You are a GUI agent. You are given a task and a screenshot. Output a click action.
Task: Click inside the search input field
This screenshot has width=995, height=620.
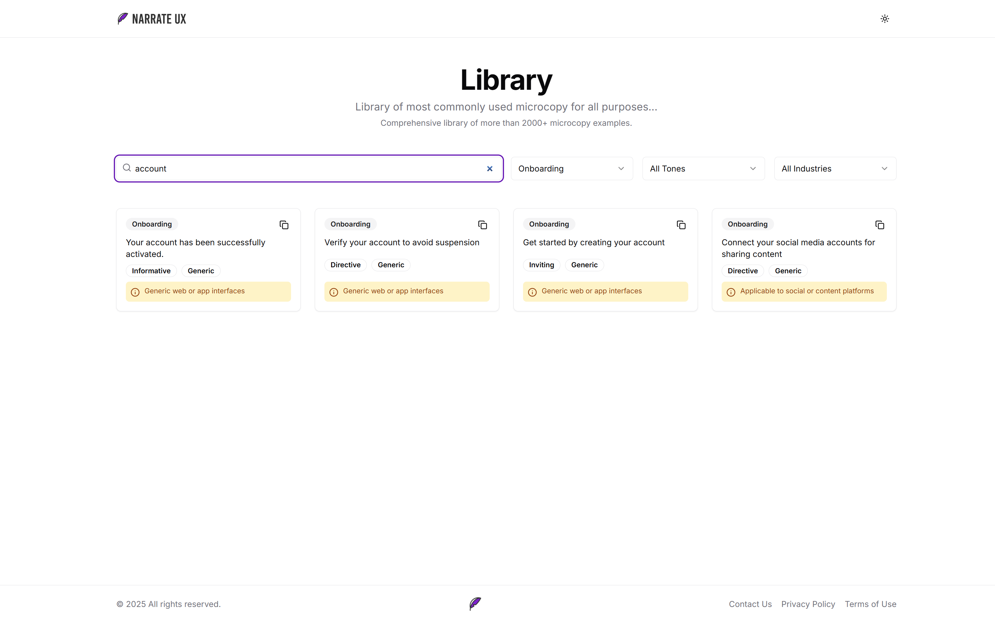coord(287,168)
